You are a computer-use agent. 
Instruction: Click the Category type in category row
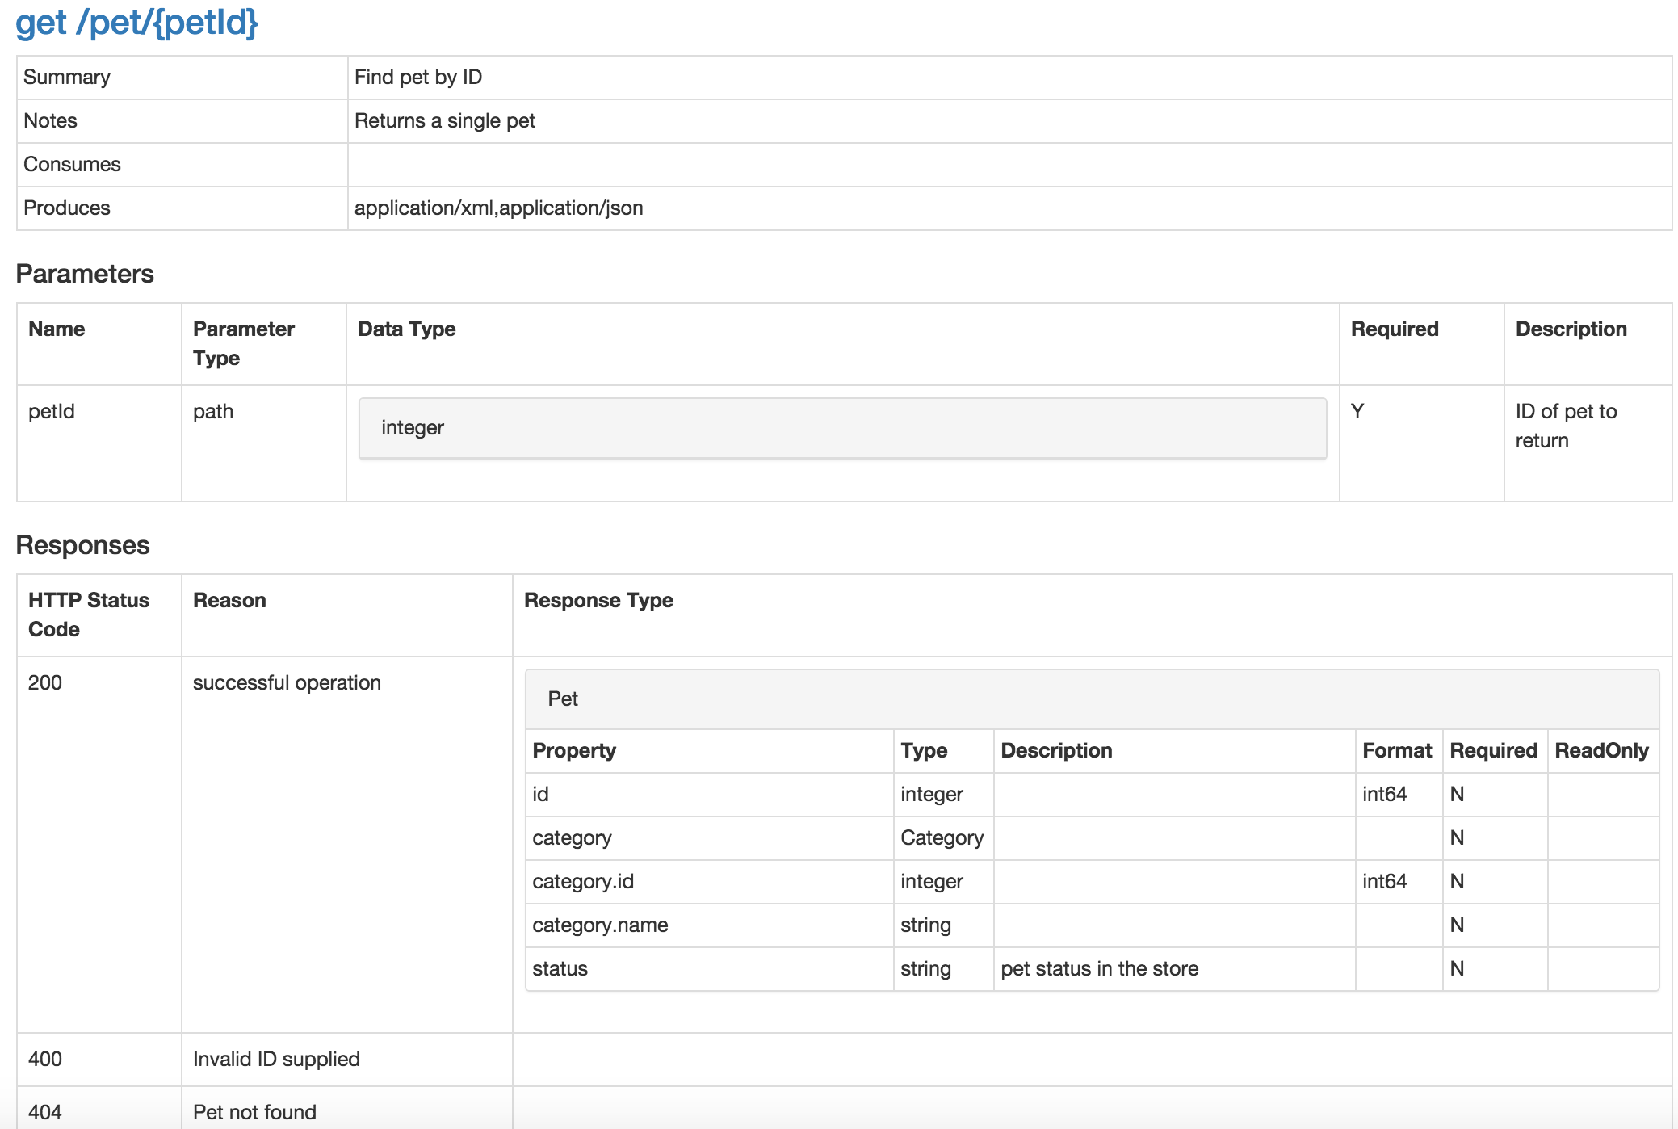[x=942, y=838]
